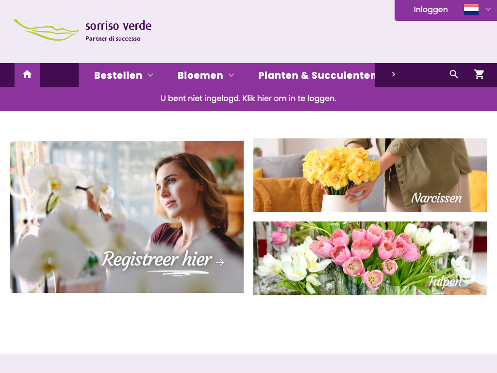Screen dimensions: 497x373
Task: Show more menu items with right chevron
Action: coord(393,74)
